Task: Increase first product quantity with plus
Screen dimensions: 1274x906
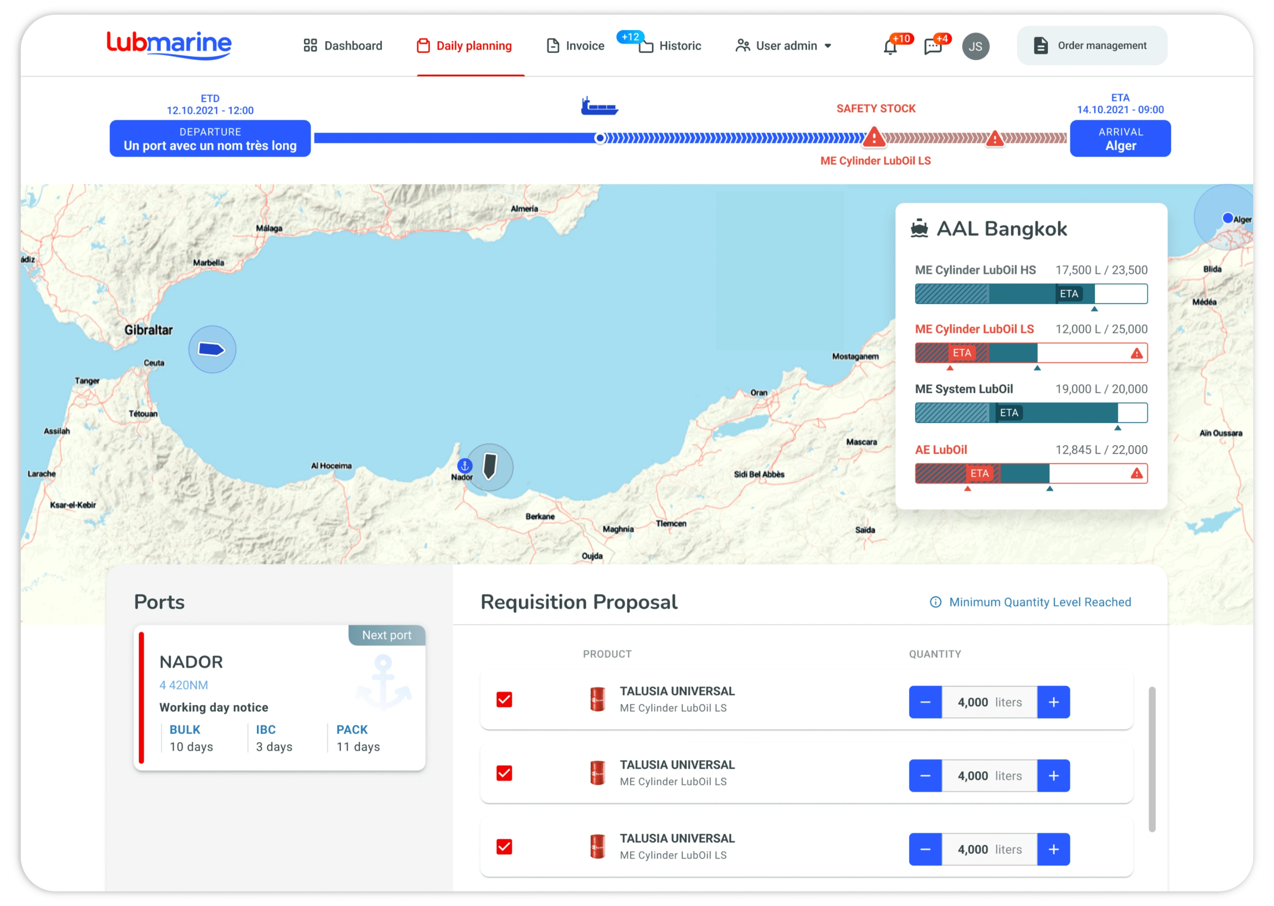Action: (1053, 702)
